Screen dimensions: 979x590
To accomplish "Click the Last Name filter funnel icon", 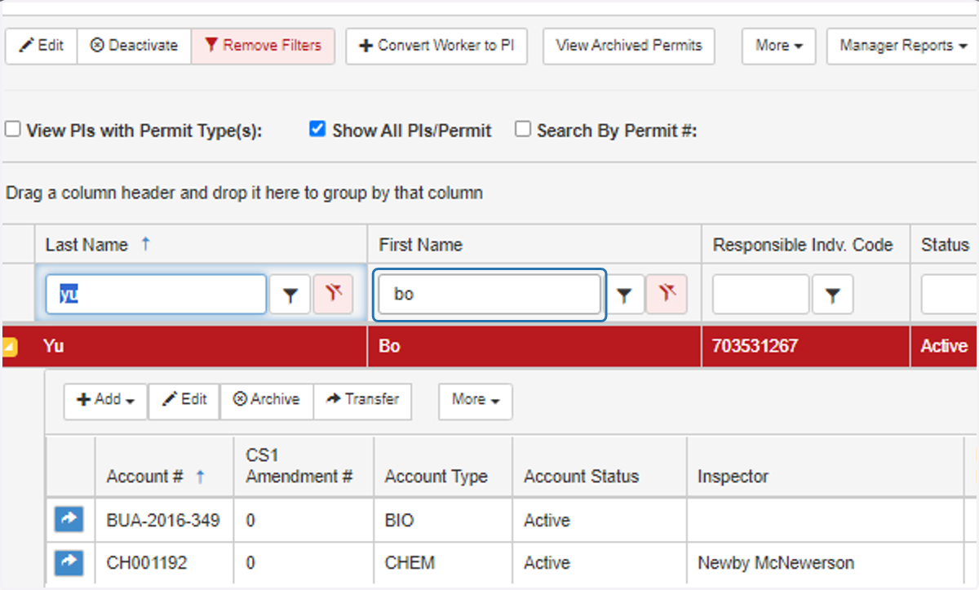I will pyautogui.click(x=290, y=295).
